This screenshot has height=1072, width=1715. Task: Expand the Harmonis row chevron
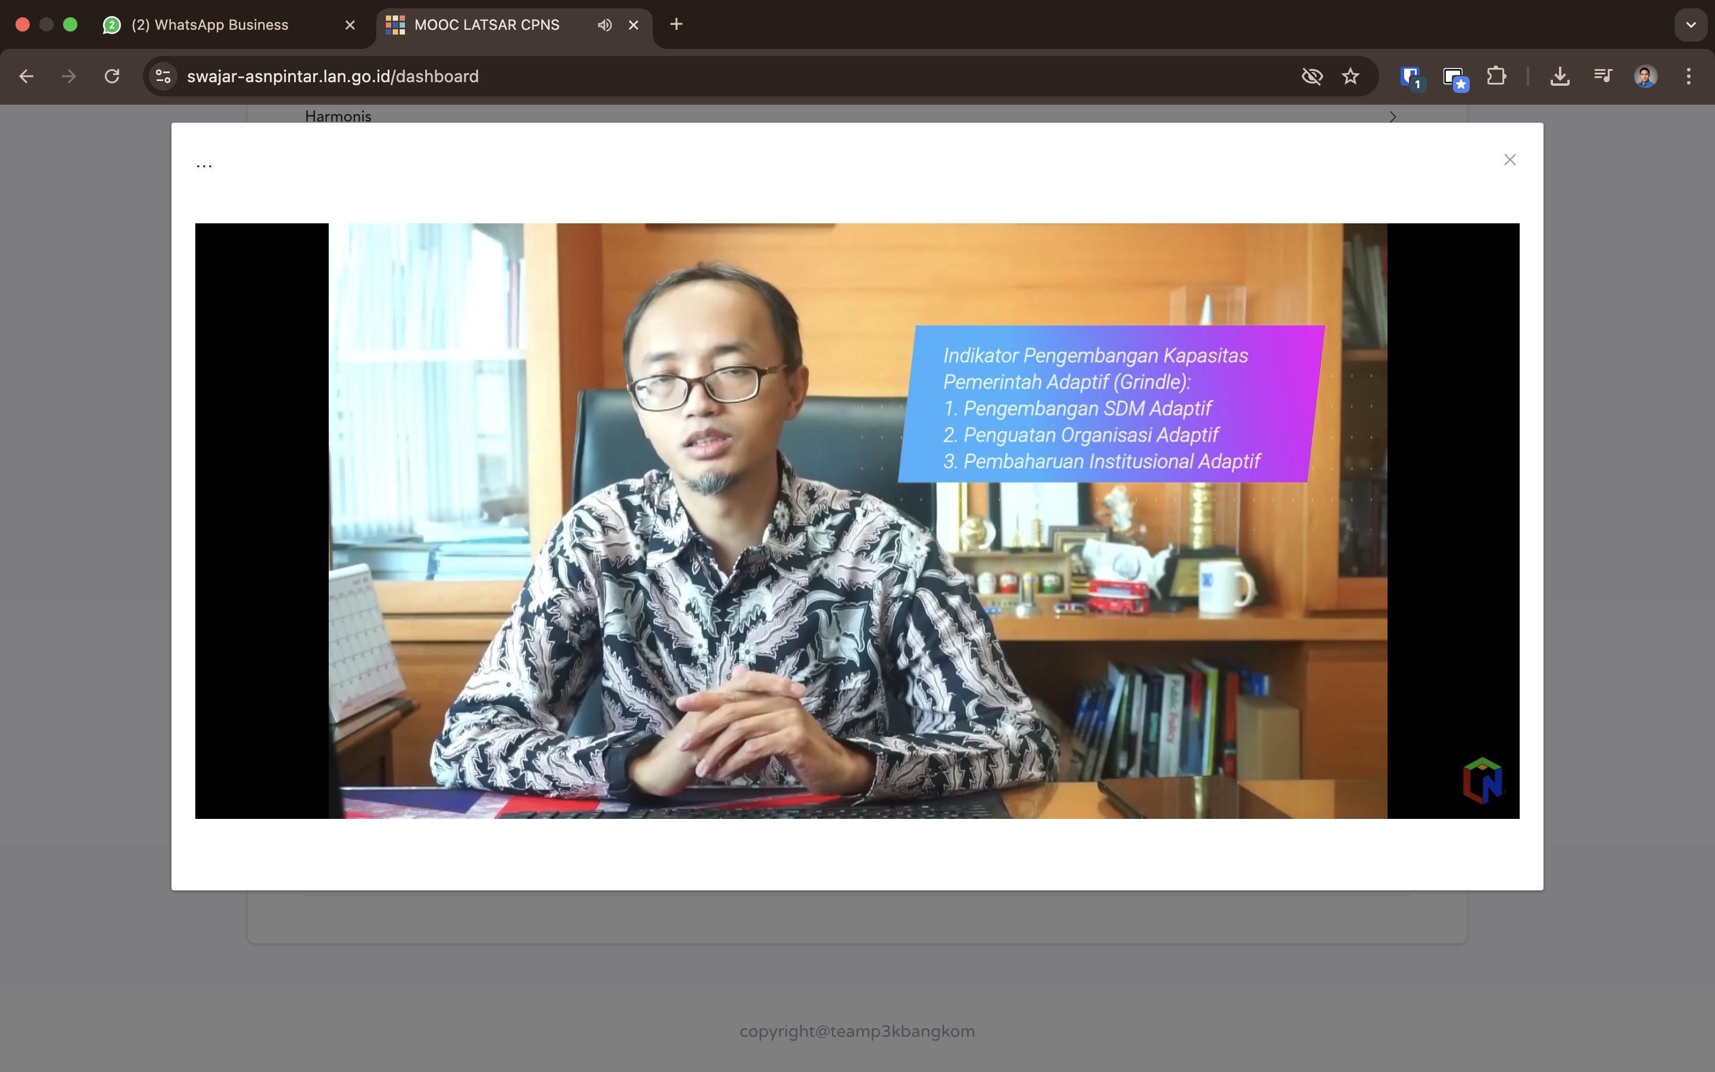1393,116
